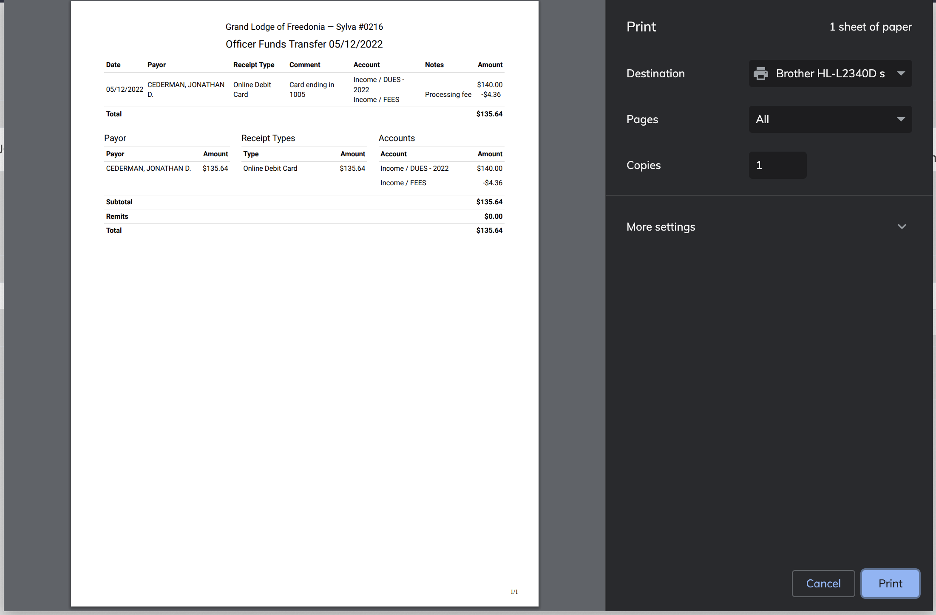Click the 'Accounts' section heading
The image size is (936, 615).
[397, 138]
